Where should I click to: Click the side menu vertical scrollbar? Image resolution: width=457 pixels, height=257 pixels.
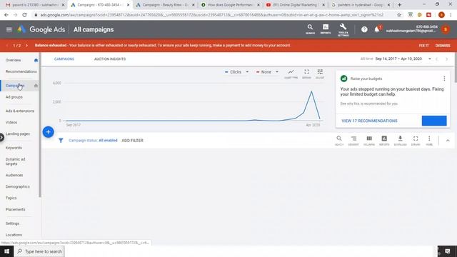tap(40, 126)
